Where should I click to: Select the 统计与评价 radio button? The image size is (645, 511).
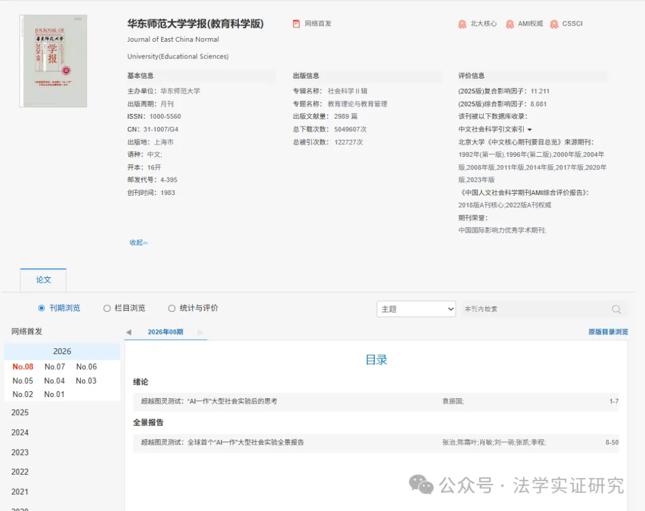coord(172,308)
